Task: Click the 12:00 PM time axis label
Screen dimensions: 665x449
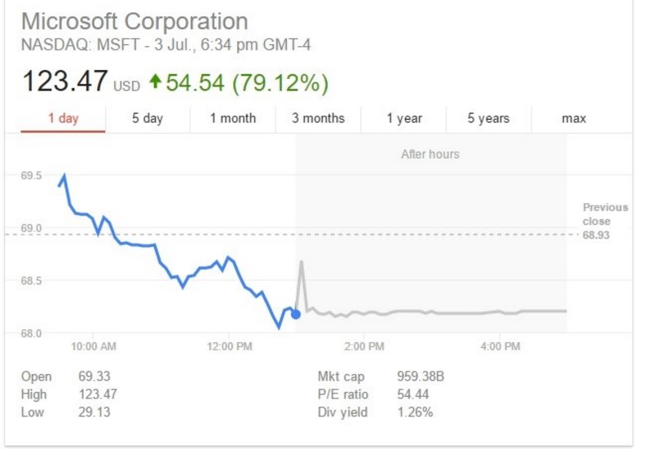Action: [x=228, y=346]
